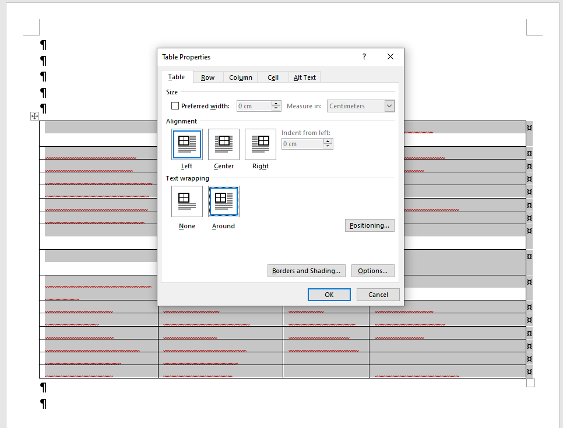The height and width of the screenshot is (428, 563).
Task: Confirm with the OK button
Action: [x=329, y=295]
